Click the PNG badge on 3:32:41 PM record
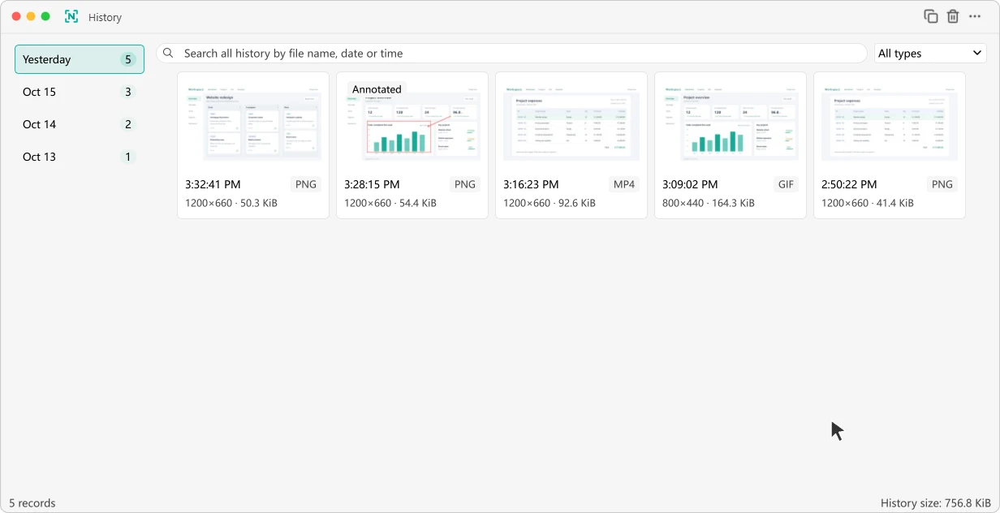The width and height of the screenshot is (1000, 513). (x=306, y=184)
